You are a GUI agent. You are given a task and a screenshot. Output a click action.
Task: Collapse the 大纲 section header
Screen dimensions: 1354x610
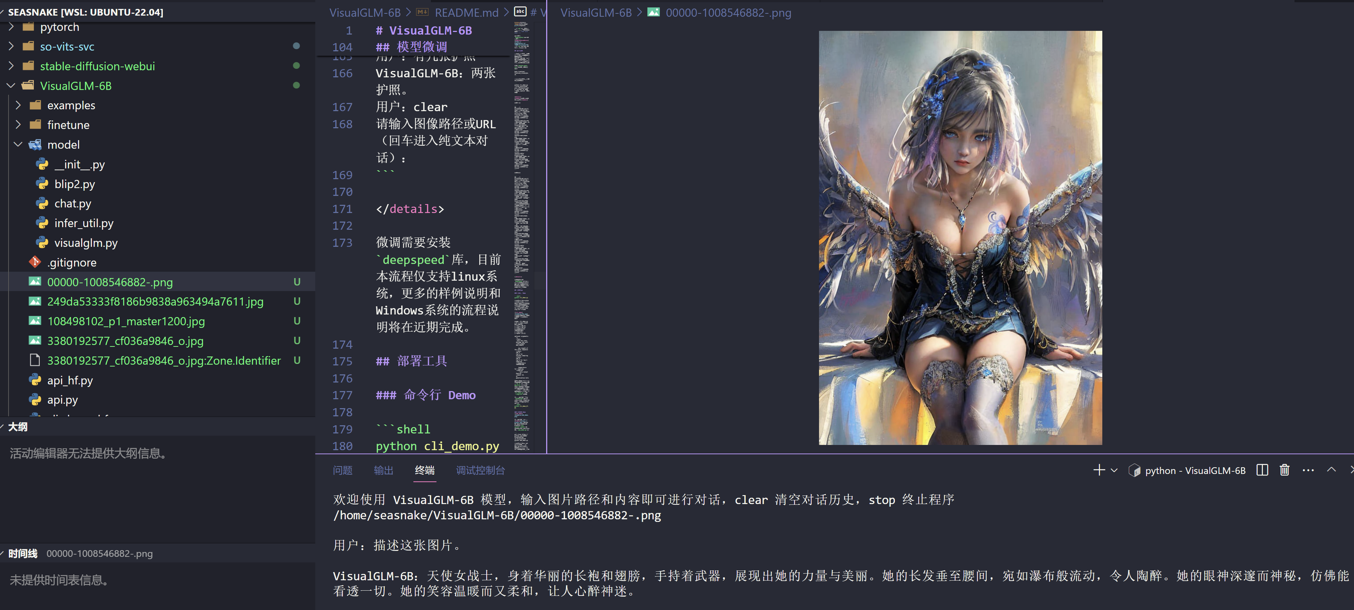(18, 427)
